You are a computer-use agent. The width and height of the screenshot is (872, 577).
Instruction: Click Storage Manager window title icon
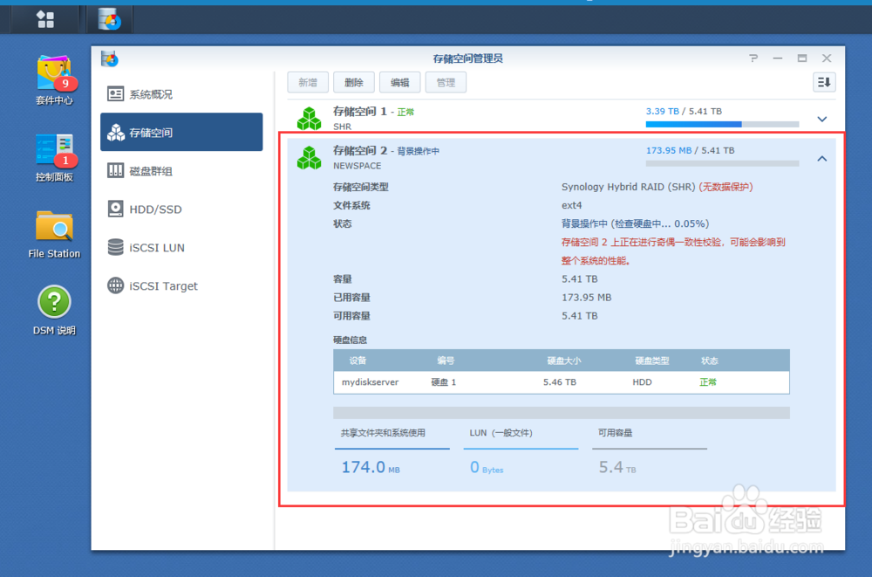[110, 58]
